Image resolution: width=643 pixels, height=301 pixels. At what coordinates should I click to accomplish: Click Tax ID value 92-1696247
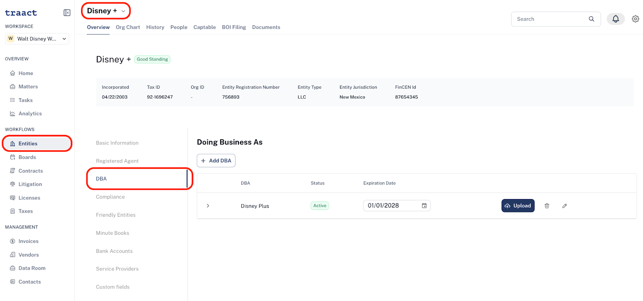click(160, 97)
